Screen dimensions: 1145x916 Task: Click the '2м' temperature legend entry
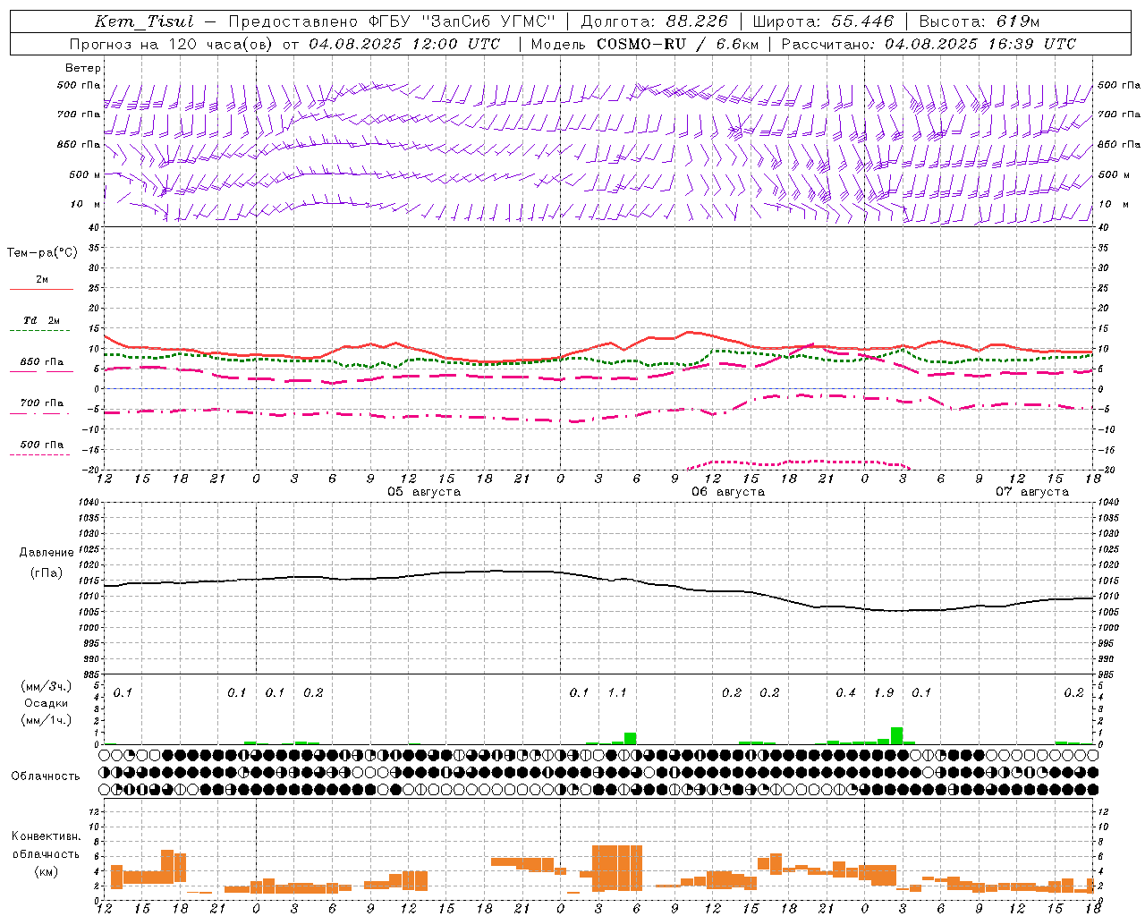pos(42,280)
